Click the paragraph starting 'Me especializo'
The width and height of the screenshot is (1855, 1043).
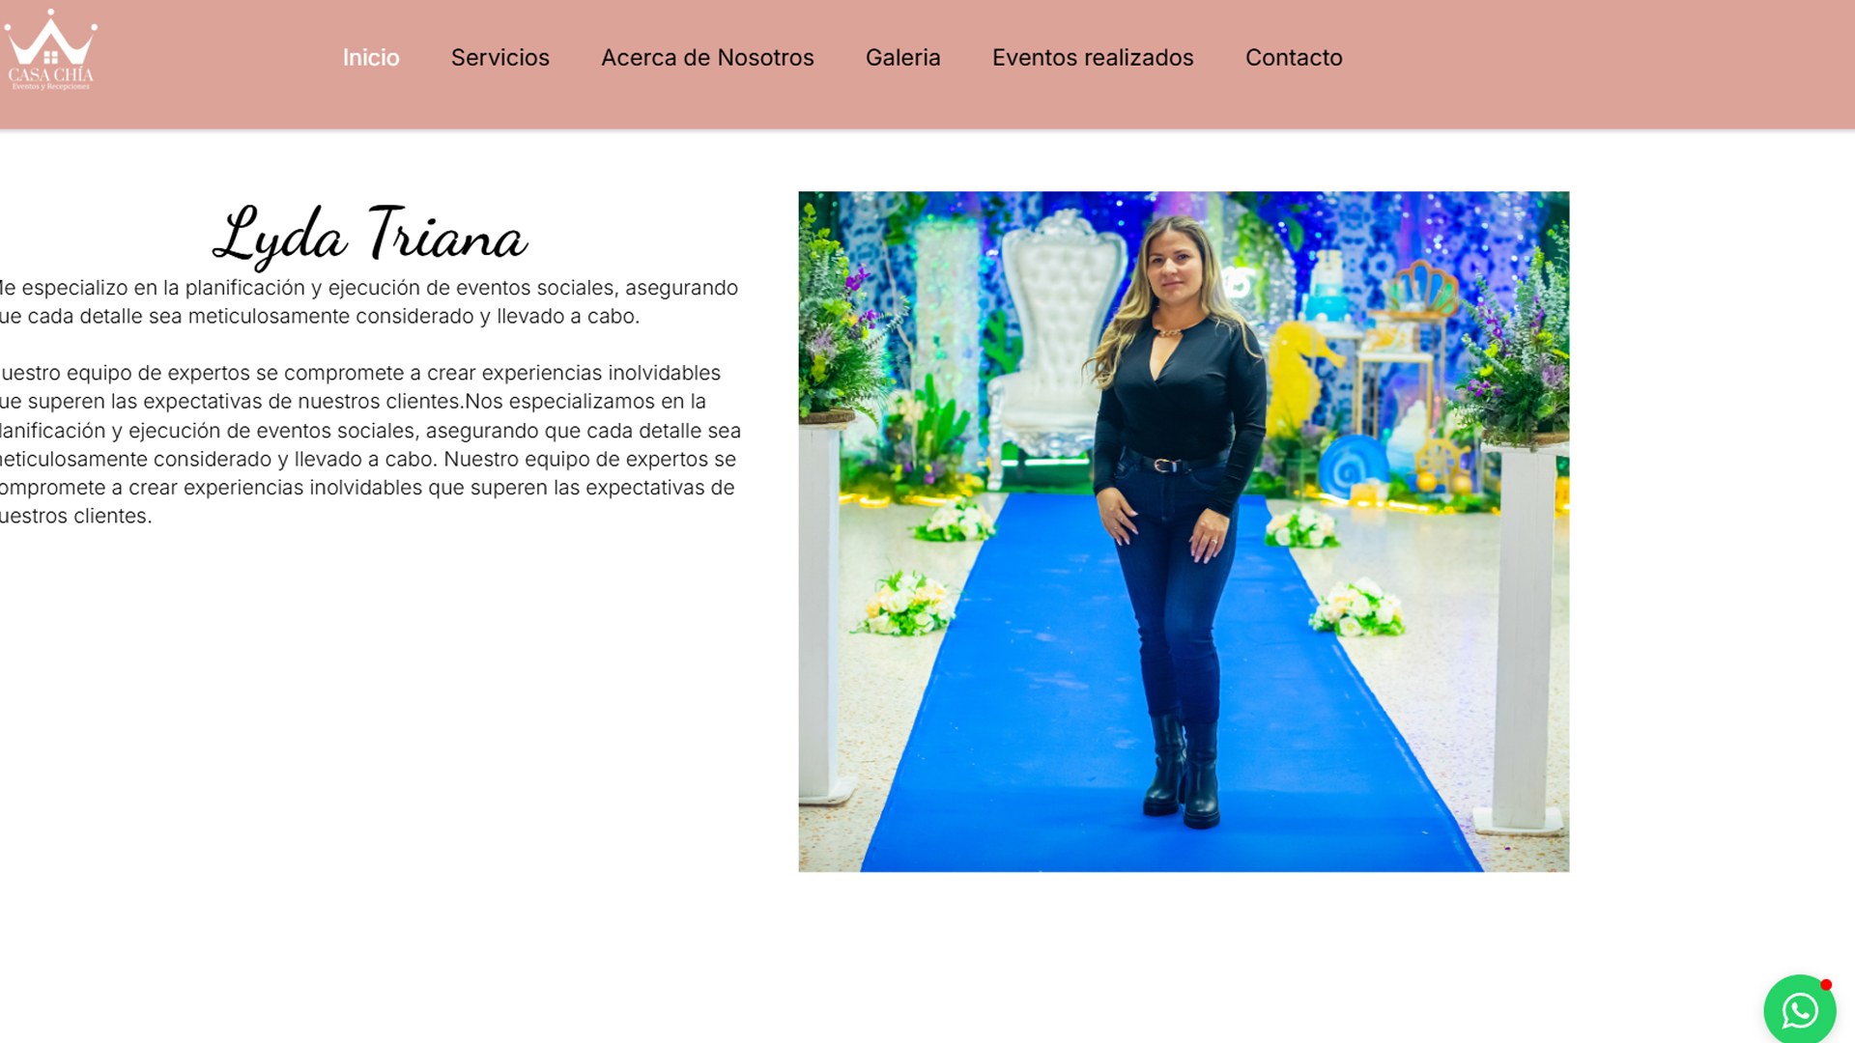point(369,302)
